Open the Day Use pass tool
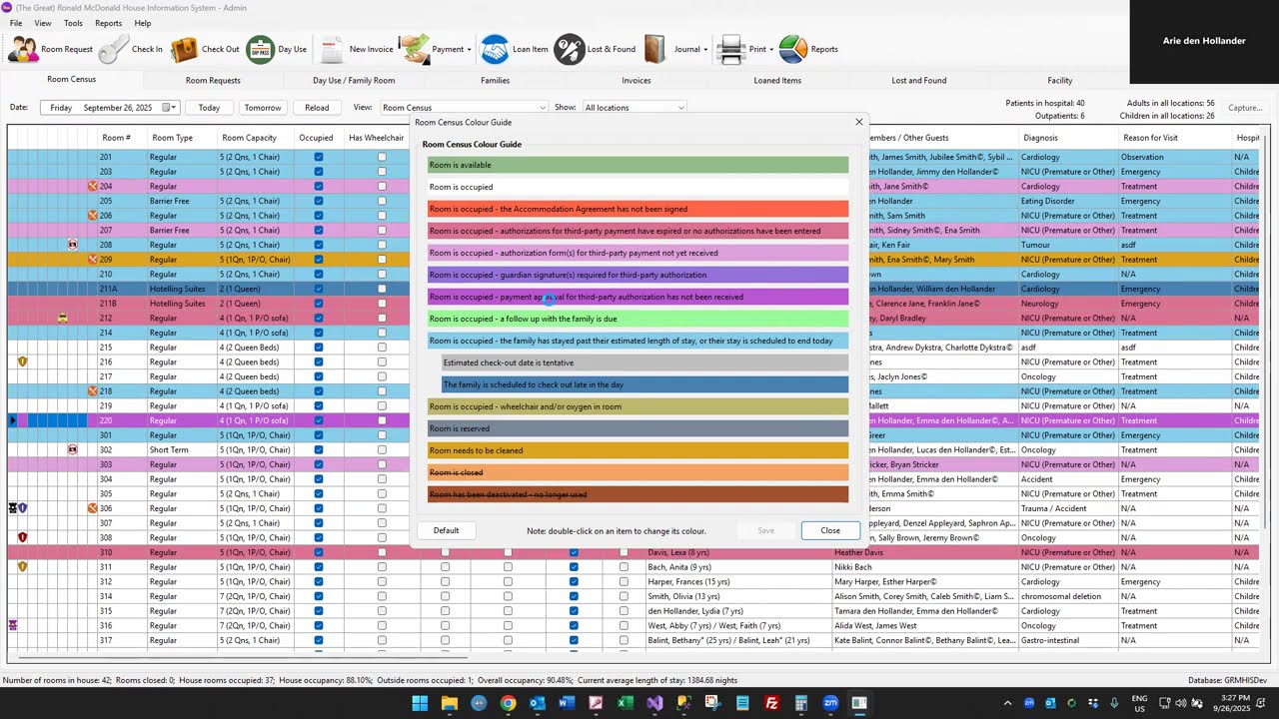 point(277,49)
